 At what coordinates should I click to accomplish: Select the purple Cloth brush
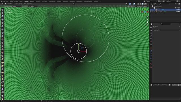point(3,89)
